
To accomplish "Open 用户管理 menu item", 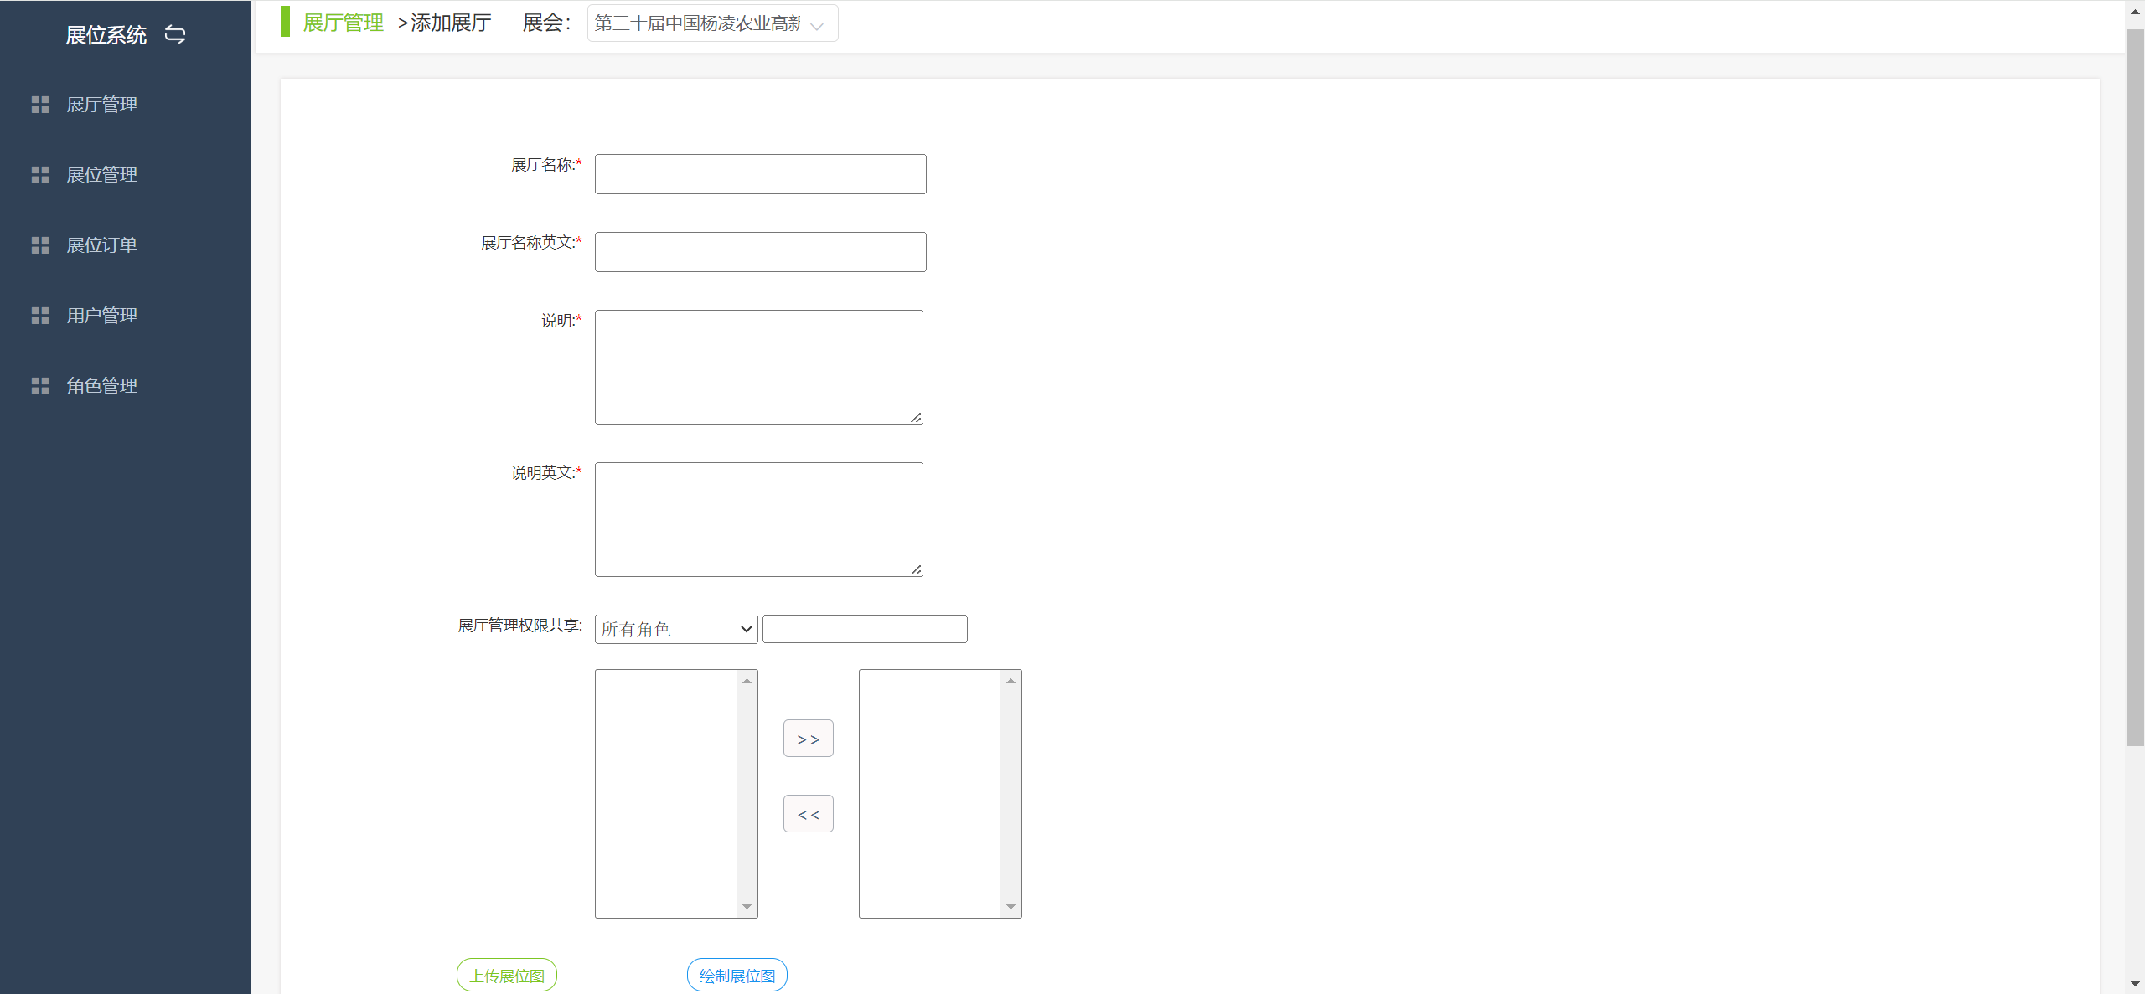I will [101, 316].
